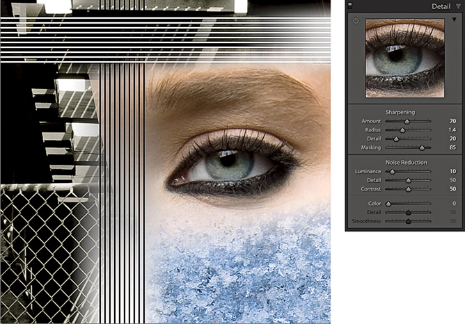Collapse the Detail panel header triangle

tap(459, 6)
